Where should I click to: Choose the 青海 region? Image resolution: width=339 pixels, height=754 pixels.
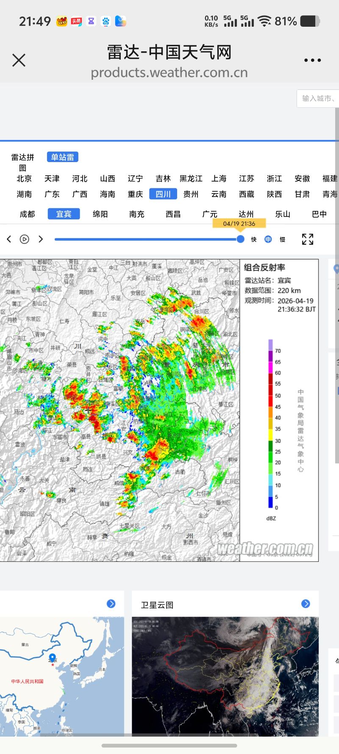(x=330, y=194)
